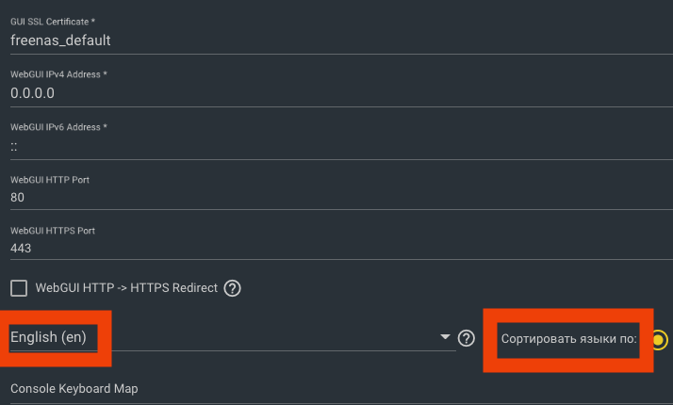The height and width of the screenshot is (405, 673).
Task: Click the 'GUI SSL Certificate *' field label
Action: pos(53,22)
